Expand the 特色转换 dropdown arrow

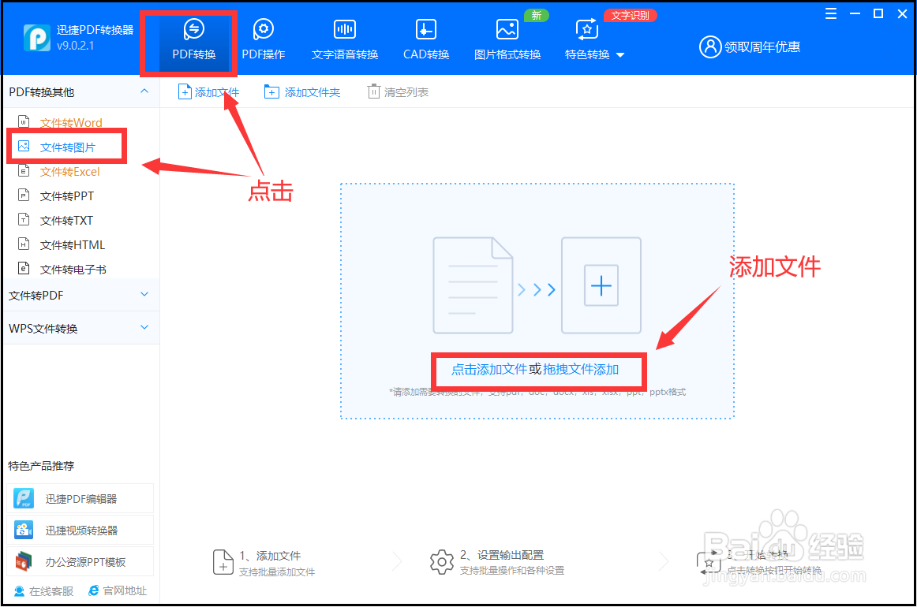point(620,55)
